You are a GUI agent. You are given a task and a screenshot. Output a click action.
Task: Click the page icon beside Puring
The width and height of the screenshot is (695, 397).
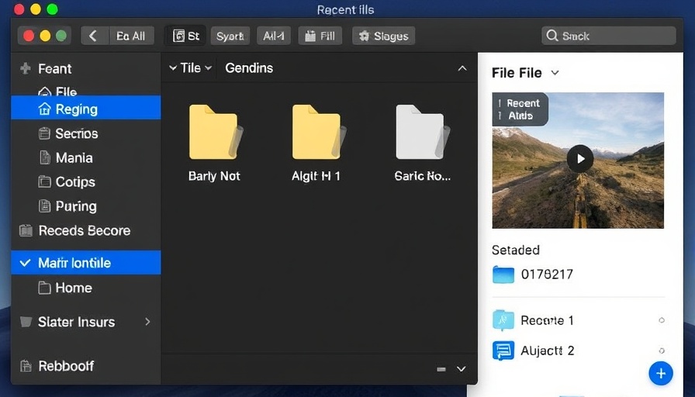[x=44, y=206]
